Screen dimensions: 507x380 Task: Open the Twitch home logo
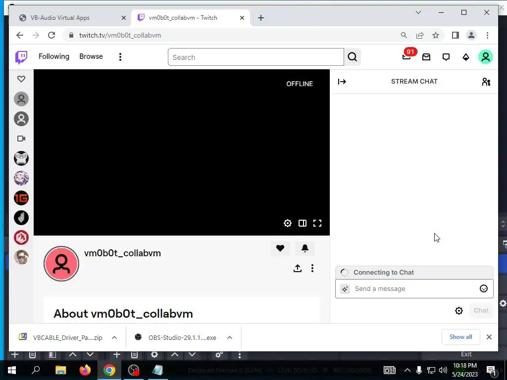(x=21, y=57)
